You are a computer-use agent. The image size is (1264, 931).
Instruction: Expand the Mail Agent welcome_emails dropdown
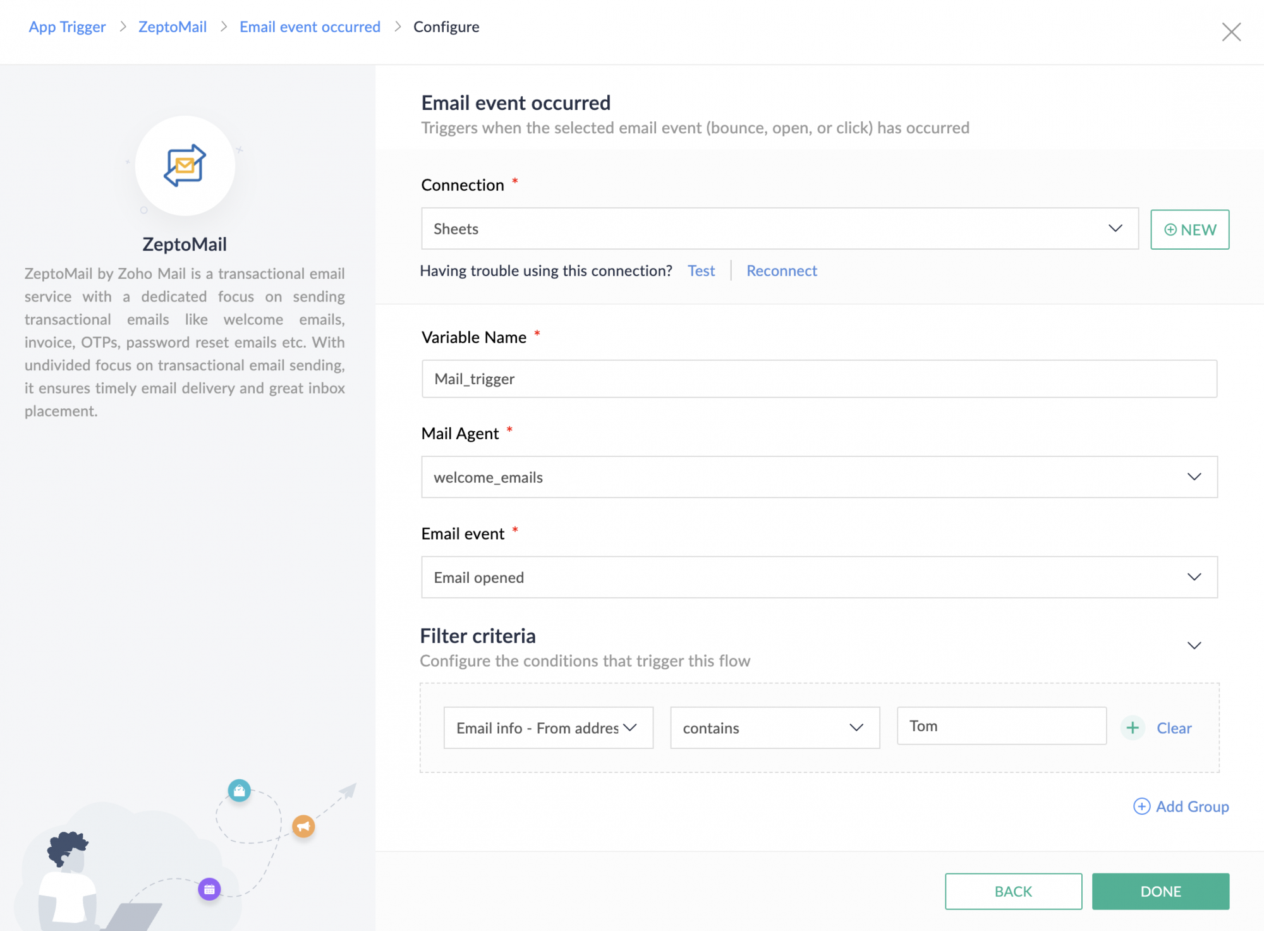tap(819, 477)
